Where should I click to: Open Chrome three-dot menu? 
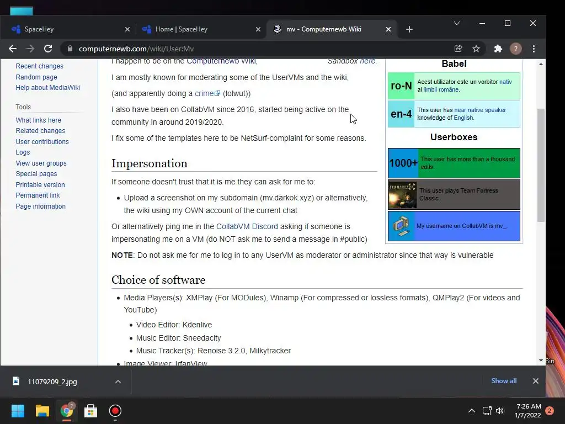[x=534, y=49]
